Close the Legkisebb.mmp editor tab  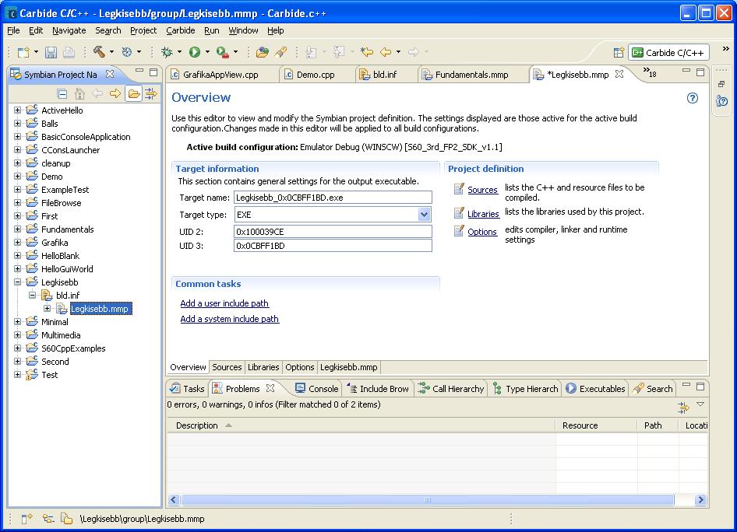click(619, 74)
